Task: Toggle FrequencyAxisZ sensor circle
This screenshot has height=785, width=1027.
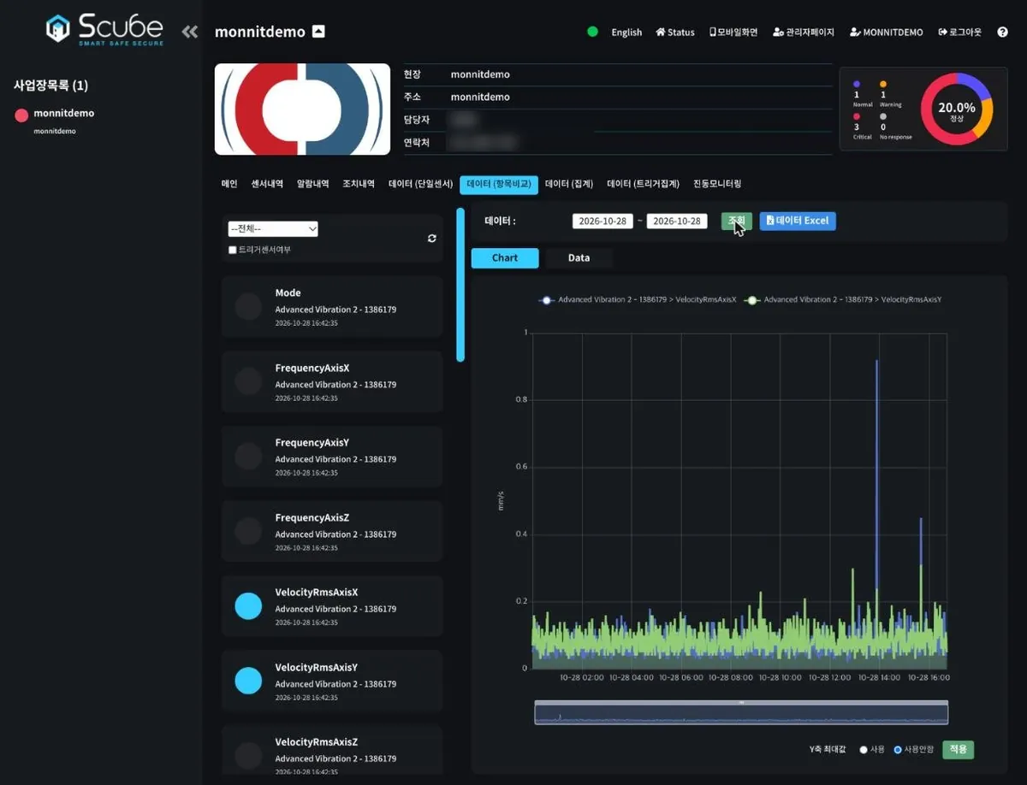Action: [248, 531]
